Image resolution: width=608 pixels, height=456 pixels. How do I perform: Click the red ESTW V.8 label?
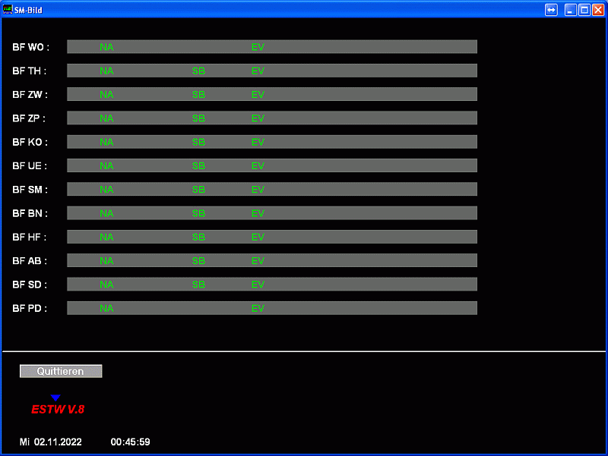tap(58, 409)
